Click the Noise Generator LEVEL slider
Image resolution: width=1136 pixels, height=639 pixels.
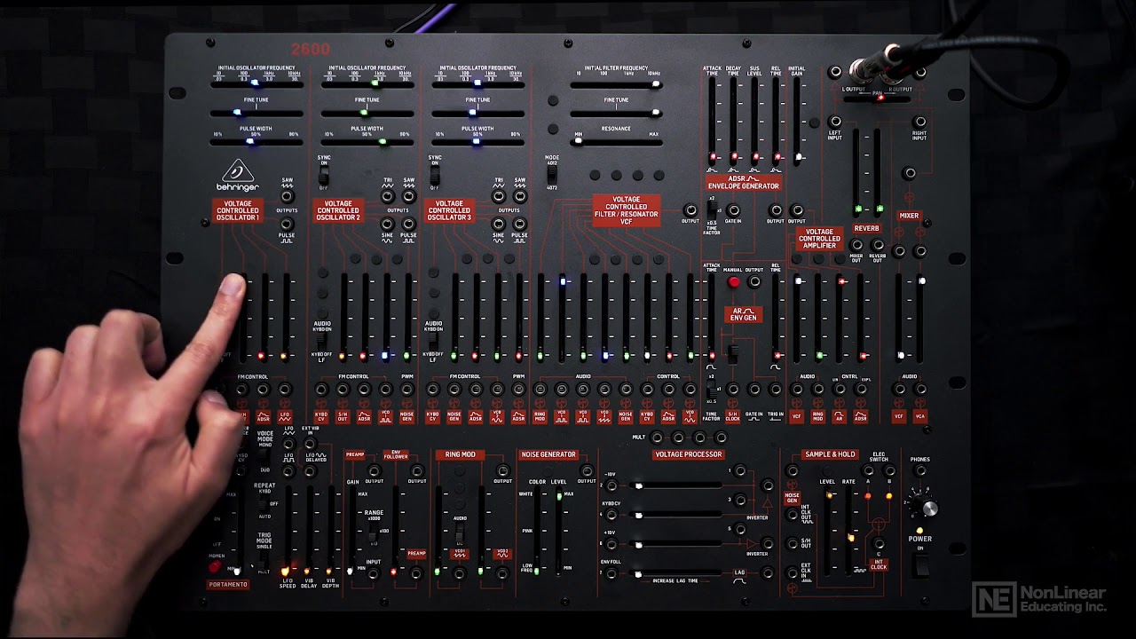559,532
